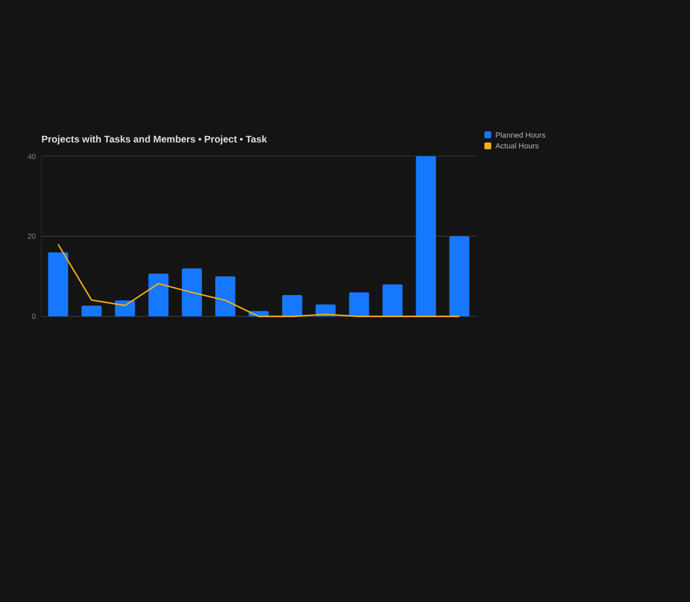Select the fourth blue bar under orange peak
Screen dimensions: 690x602
pyautogui.click(x=159, y=295)
